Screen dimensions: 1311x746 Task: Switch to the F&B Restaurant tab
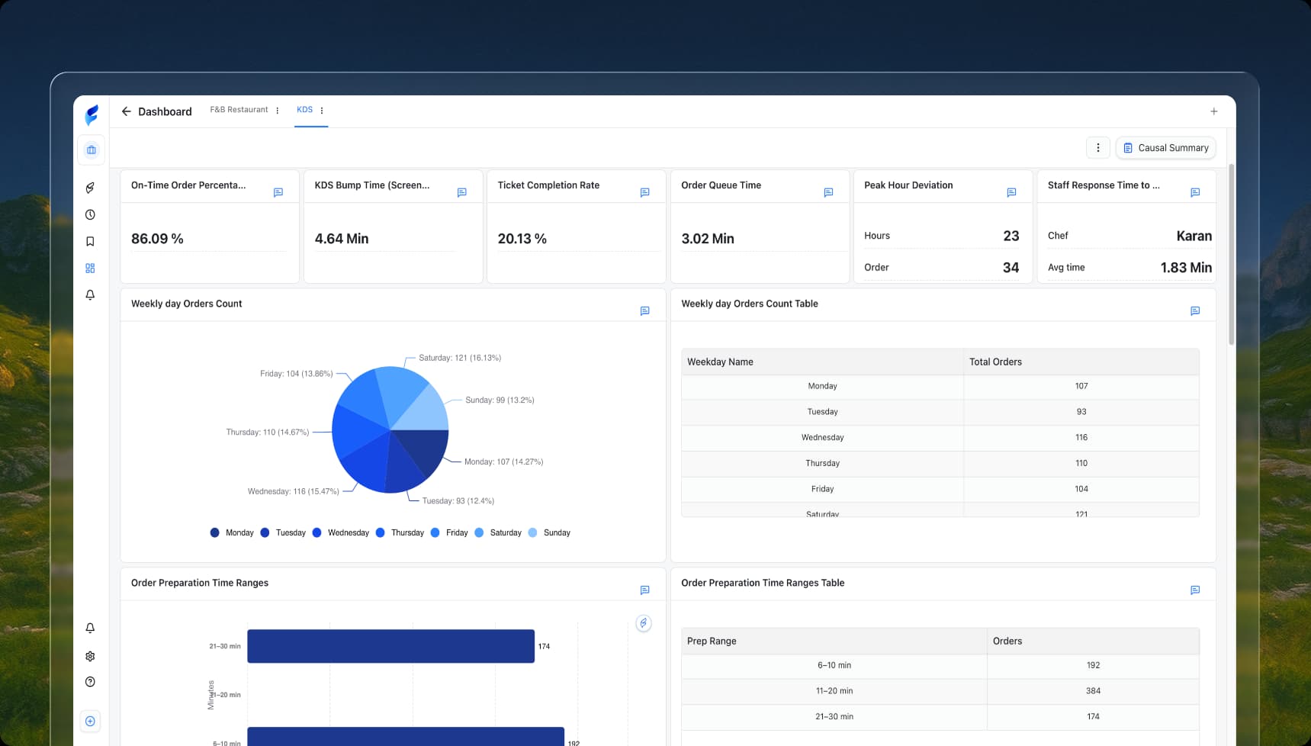[238, 109]
